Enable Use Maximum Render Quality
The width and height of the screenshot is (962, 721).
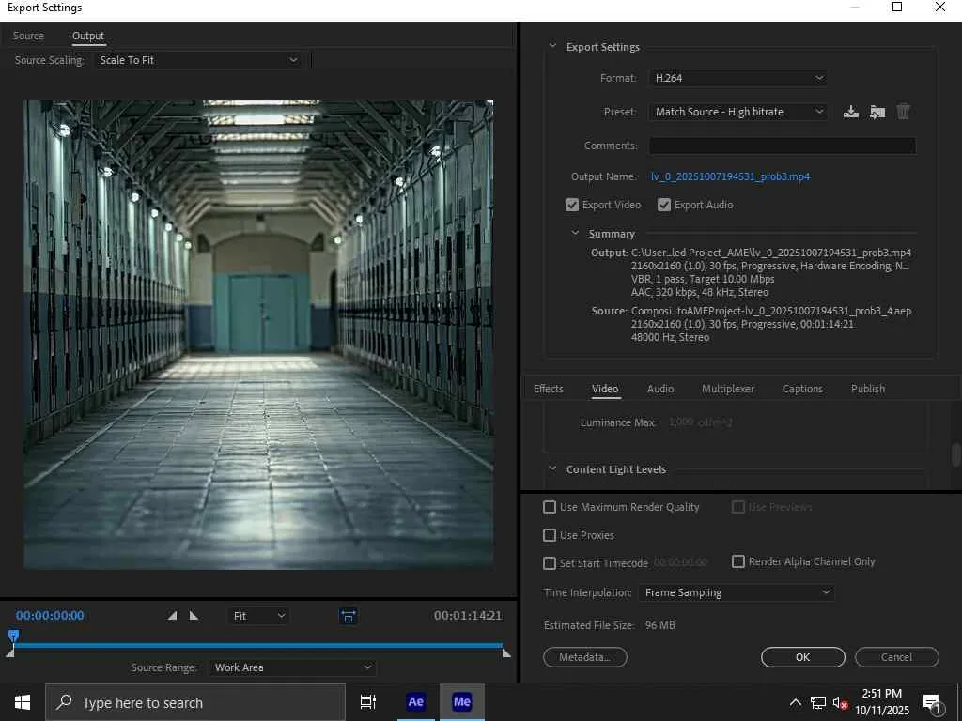550,507
